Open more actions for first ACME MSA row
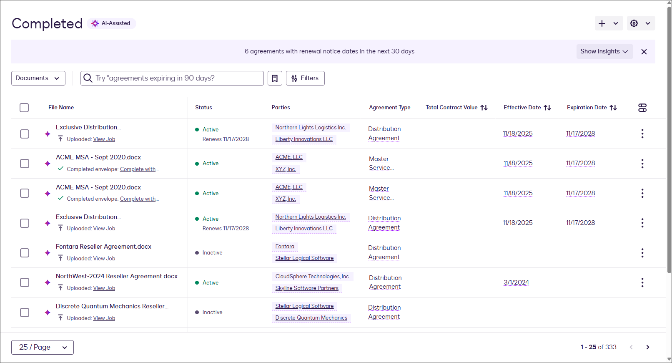 click(642, 164)
